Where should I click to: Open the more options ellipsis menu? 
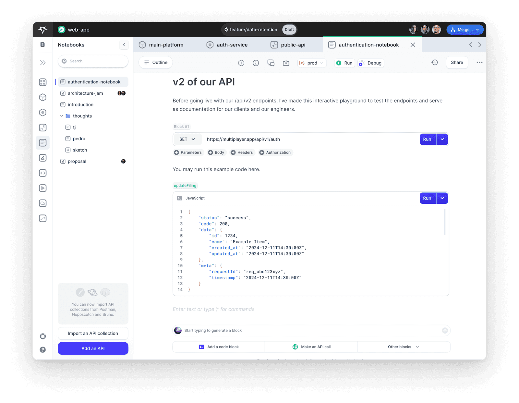479,62
